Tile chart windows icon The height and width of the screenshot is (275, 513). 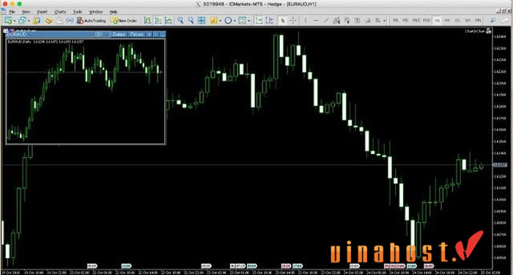point(202,21)
